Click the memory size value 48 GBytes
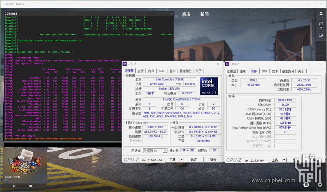Image resolution: width=327 pixels, height=192 pixels. 253,85
